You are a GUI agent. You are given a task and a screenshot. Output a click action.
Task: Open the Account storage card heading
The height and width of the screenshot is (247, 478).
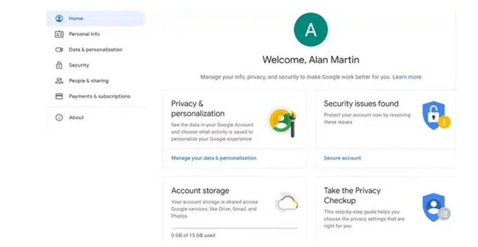200,191
